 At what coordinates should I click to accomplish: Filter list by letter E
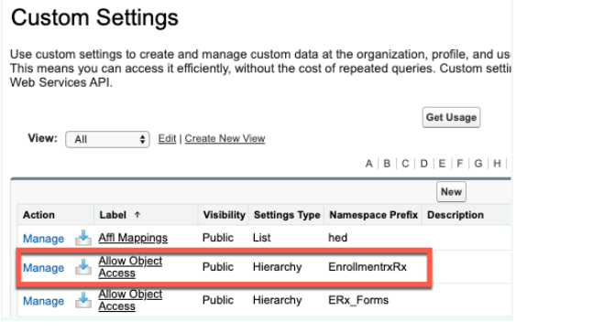tap(442, 164)
